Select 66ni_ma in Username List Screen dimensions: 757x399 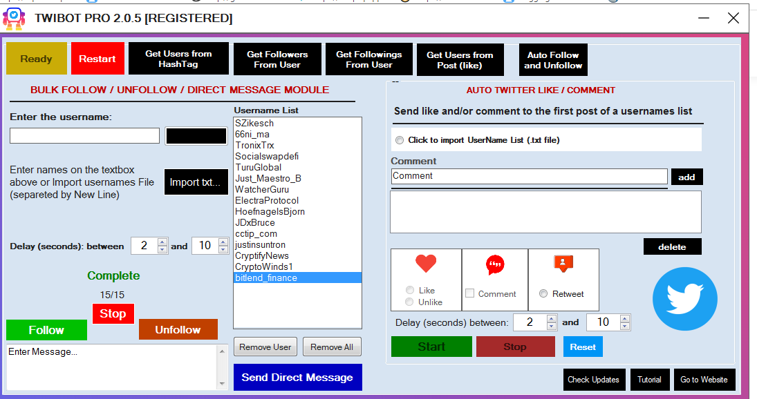click(297, 135)
